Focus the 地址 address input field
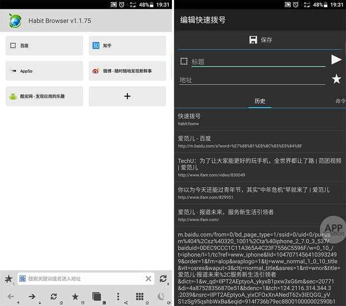This screenshot has width=346, height=306. click(252, 80)
